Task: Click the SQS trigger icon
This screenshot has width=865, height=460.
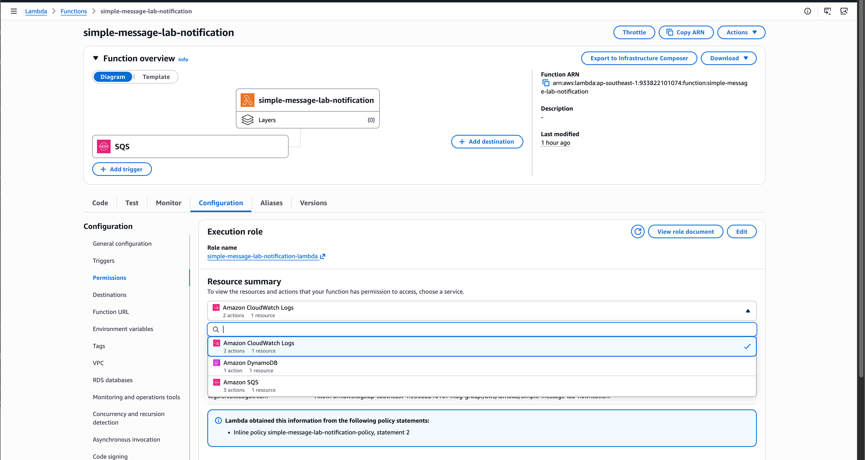Action: tap(104, 146)
